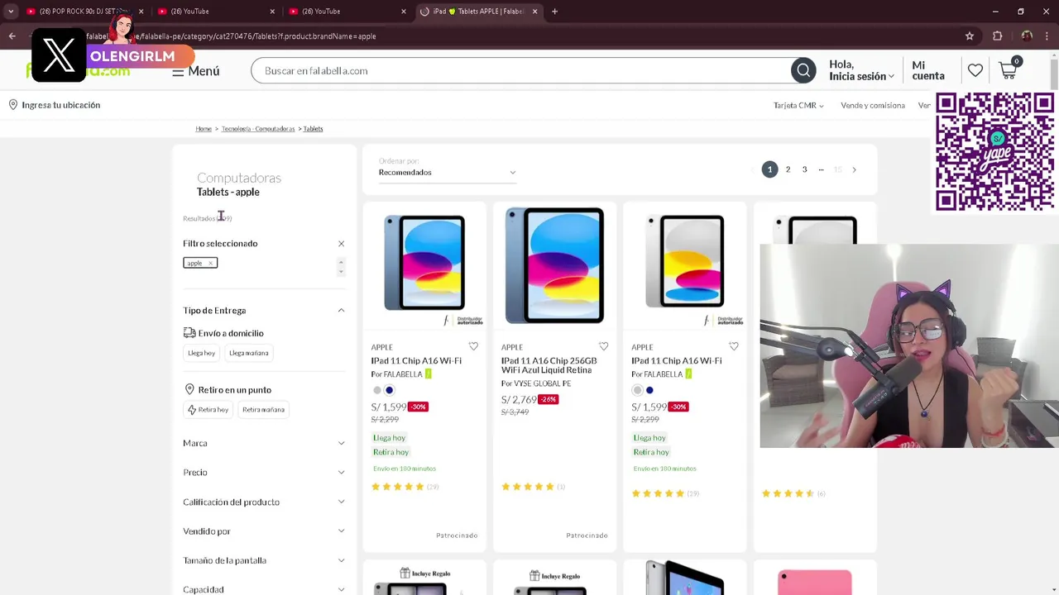1059x595 pixels.
Task: Open Chrome tab search dropdown arrow
Action: pyautogui.click(x=11, y=12)
